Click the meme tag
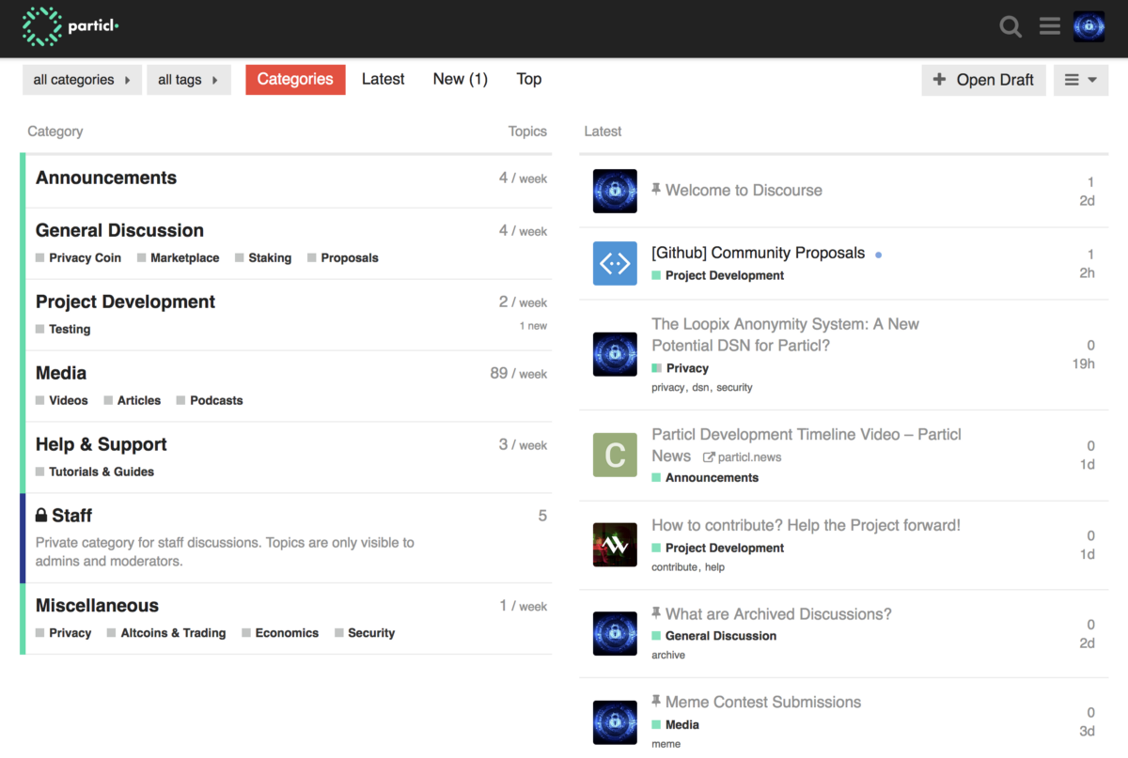Screen dimensions: 1128x758 pos(666,743)
